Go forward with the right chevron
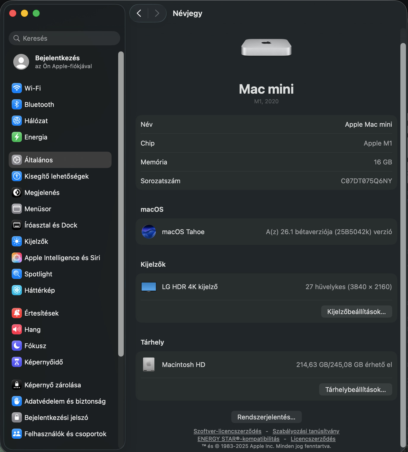Viewport: 408px width, 452px height. (157, 13)
